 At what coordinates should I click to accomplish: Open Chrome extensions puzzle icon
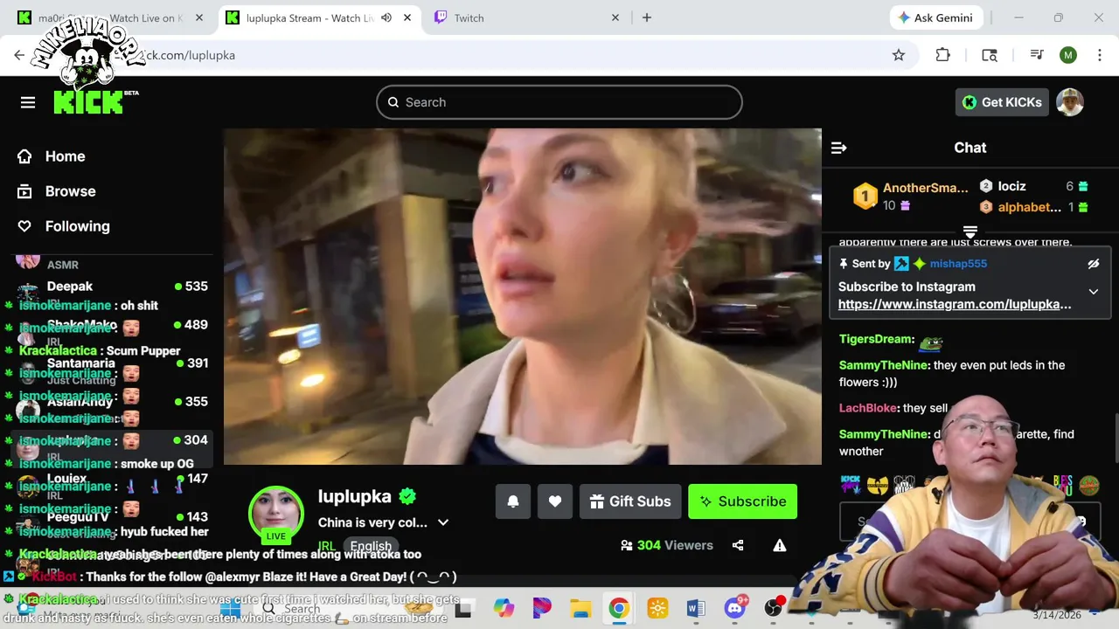(x=942, y=55)
